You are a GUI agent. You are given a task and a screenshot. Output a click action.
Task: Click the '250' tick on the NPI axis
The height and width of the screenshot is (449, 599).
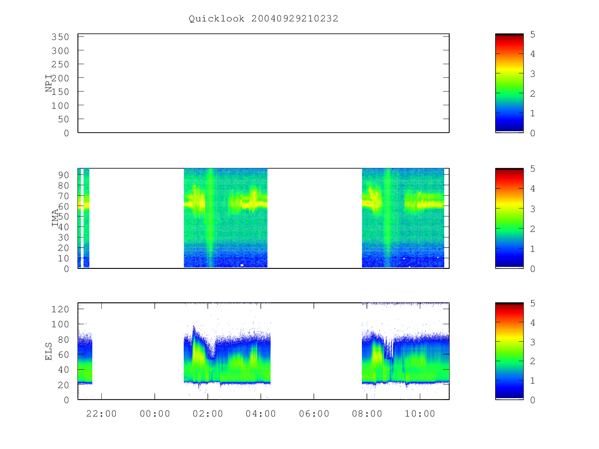click(x=60, y=64)
